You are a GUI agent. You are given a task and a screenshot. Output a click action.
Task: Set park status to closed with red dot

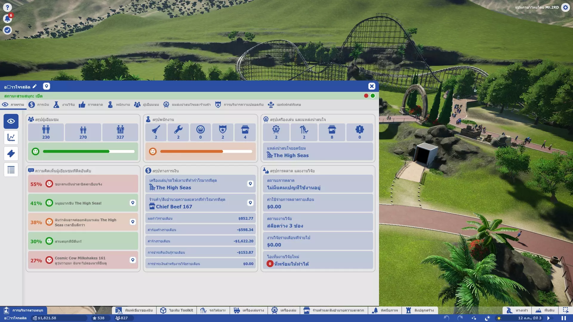[x=366, y=96]
